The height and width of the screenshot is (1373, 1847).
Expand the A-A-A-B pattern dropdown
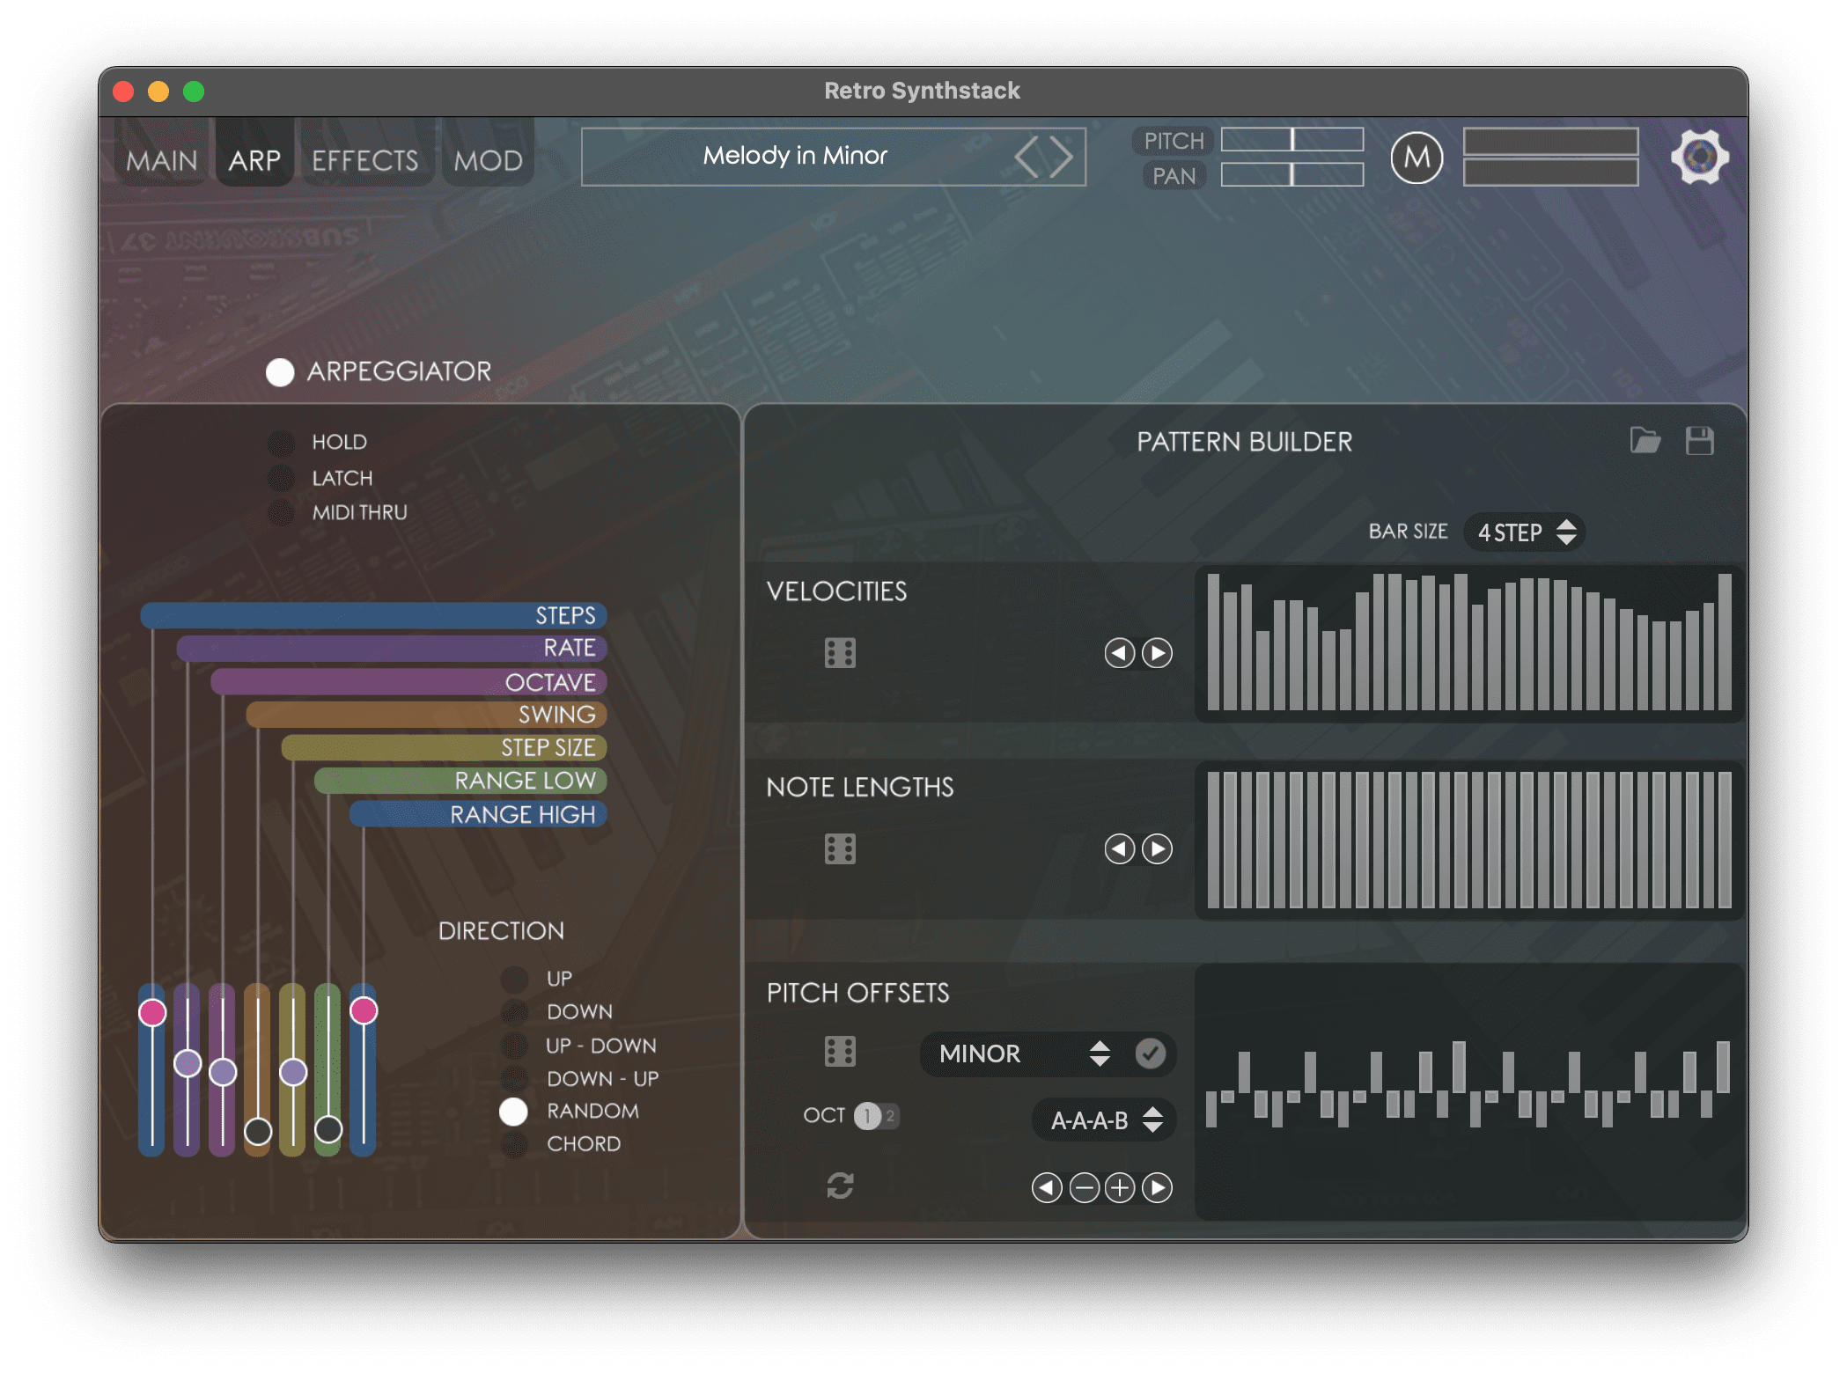[1105, 1120]
